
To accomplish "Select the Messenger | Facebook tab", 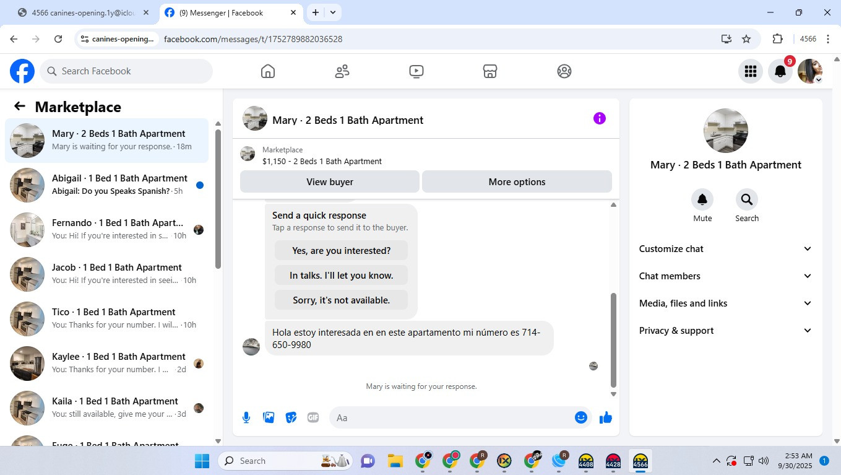I will [231, 12].
